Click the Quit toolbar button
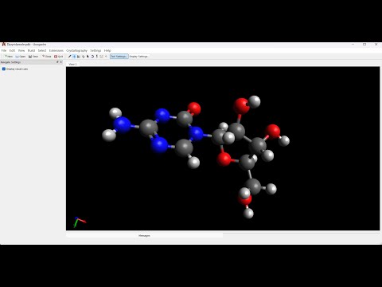 click(59, 57)
